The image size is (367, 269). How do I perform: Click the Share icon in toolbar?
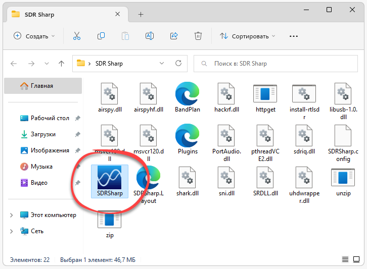(x=174, y=36)
